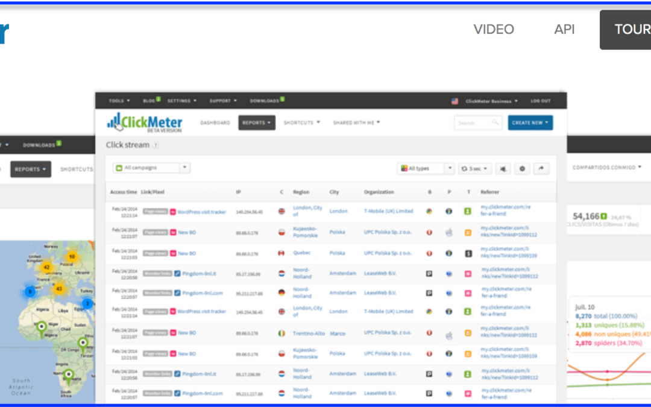The image size is (651, 407).
Task: Click green icon beside 54,166 in right window
Action: point(604,216)
